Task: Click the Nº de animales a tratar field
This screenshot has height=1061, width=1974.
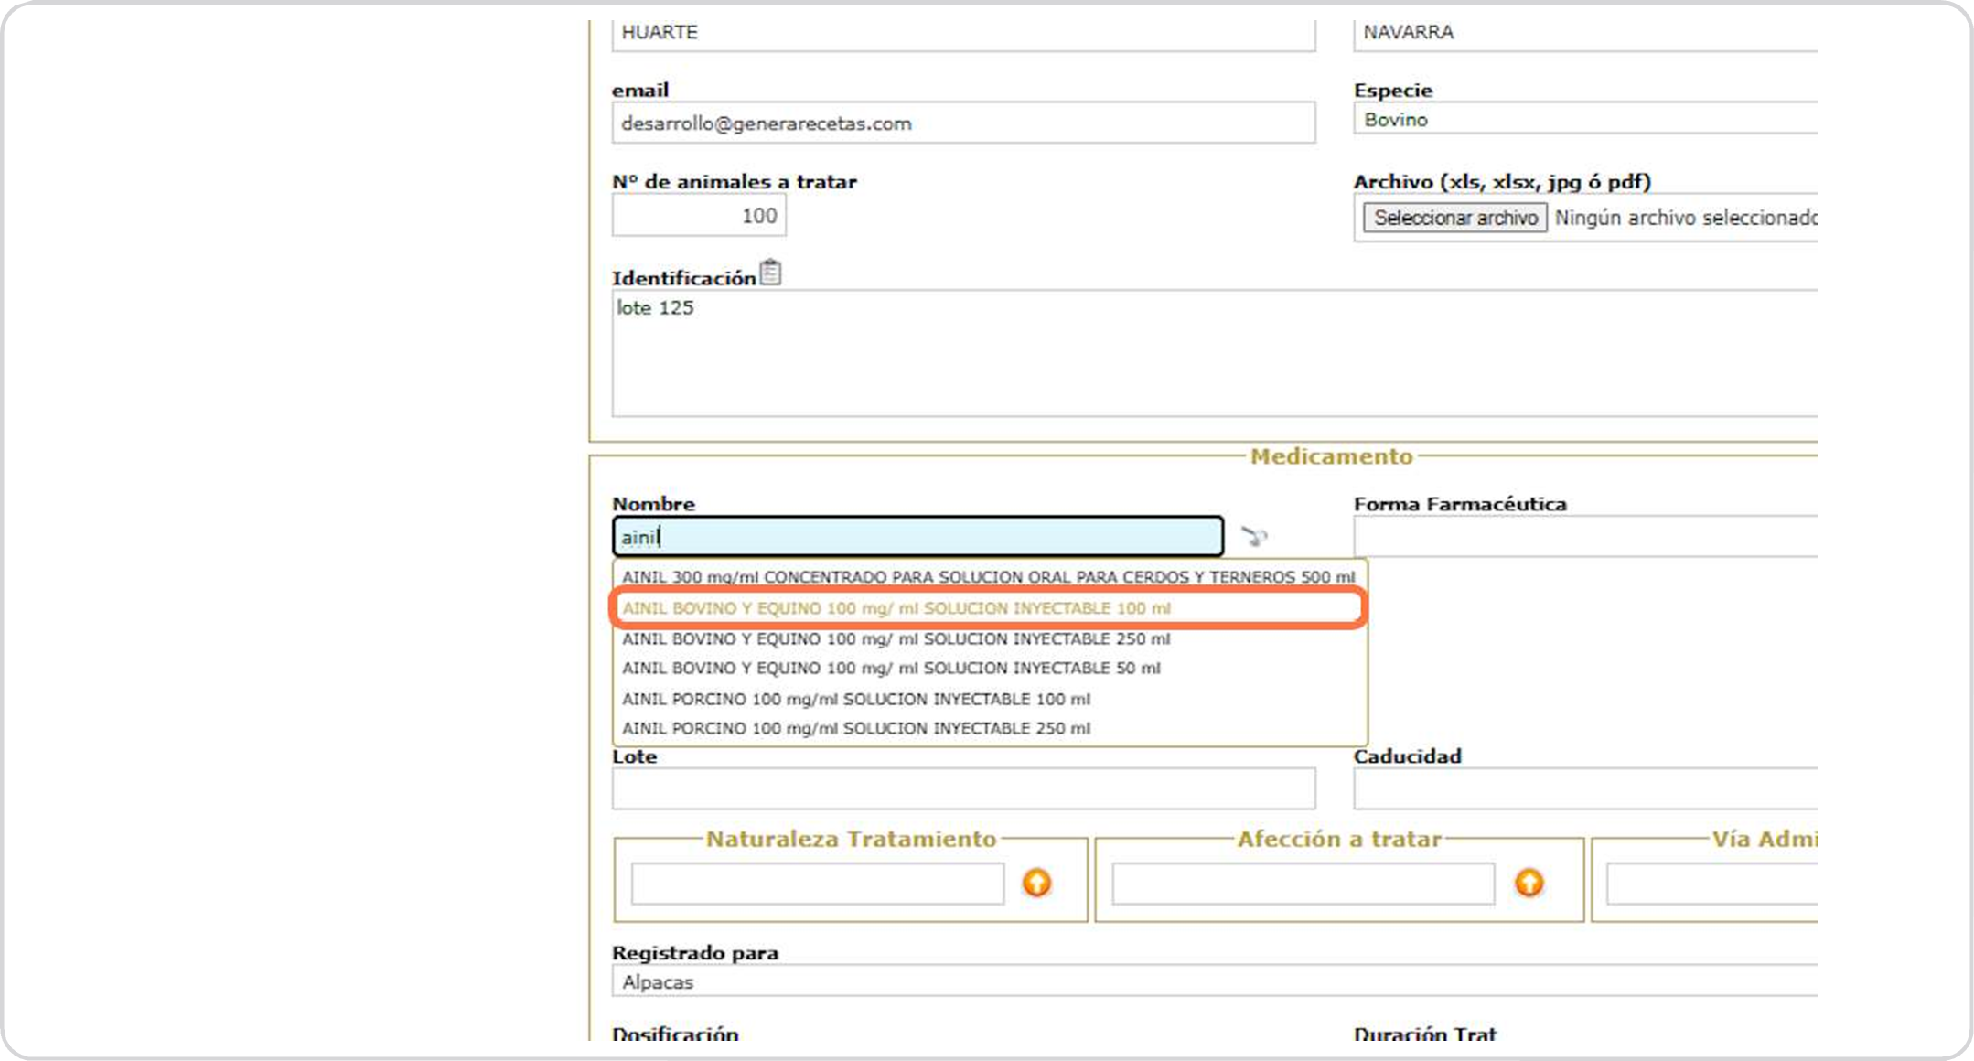Action: (x=699, y=216)
